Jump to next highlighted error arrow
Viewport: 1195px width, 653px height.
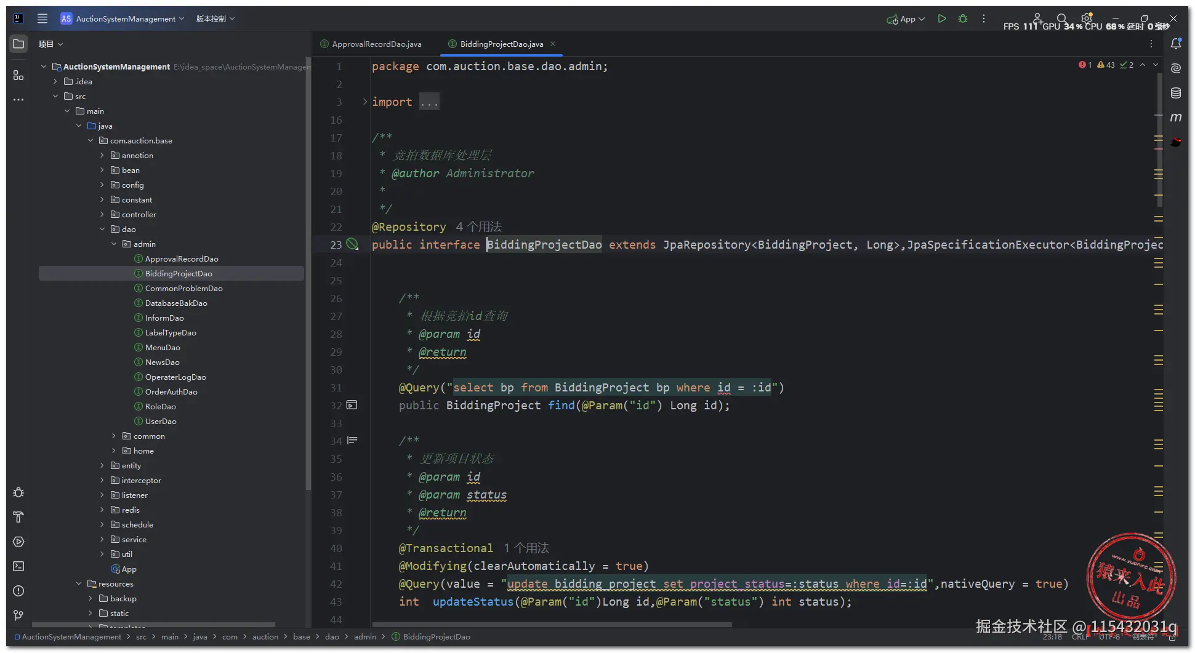pos(1156,65)
